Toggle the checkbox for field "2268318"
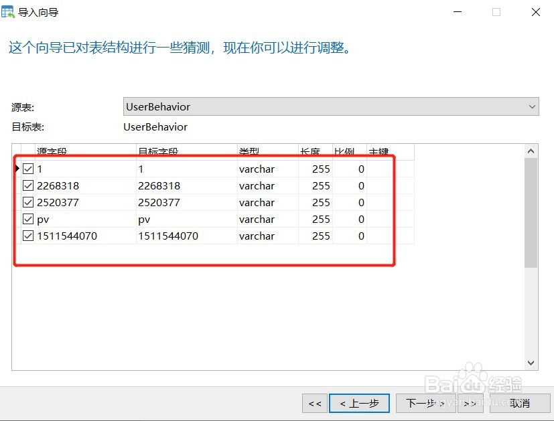554x421 pixels. 27,185
